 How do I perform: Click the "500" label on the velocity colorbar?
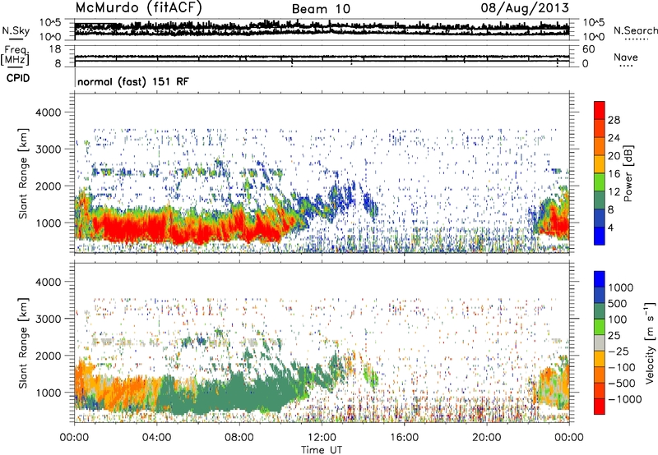[x=618, y=303]
